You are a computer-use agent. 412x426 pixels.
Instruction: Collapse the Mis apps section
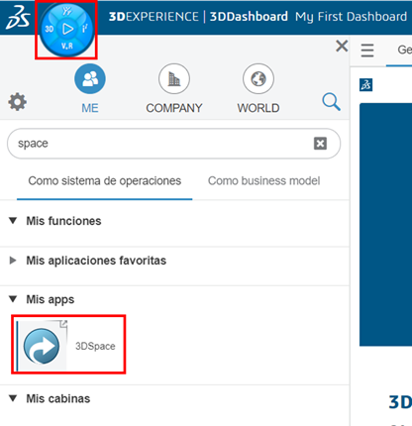tap(13, 299)
